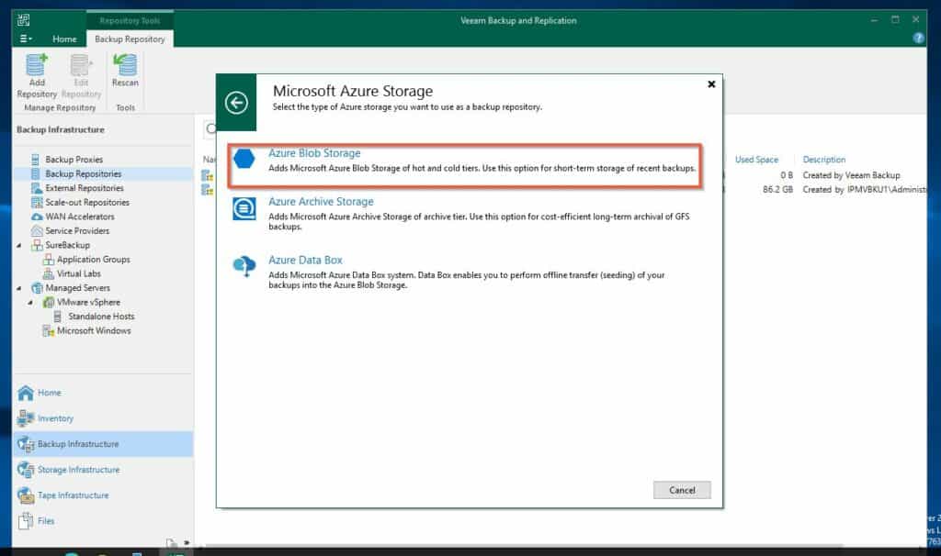Collapse the Managed Servers tree node
This screenshot has height=556, width=941.
pyautogui.click(x=18, y=289)
